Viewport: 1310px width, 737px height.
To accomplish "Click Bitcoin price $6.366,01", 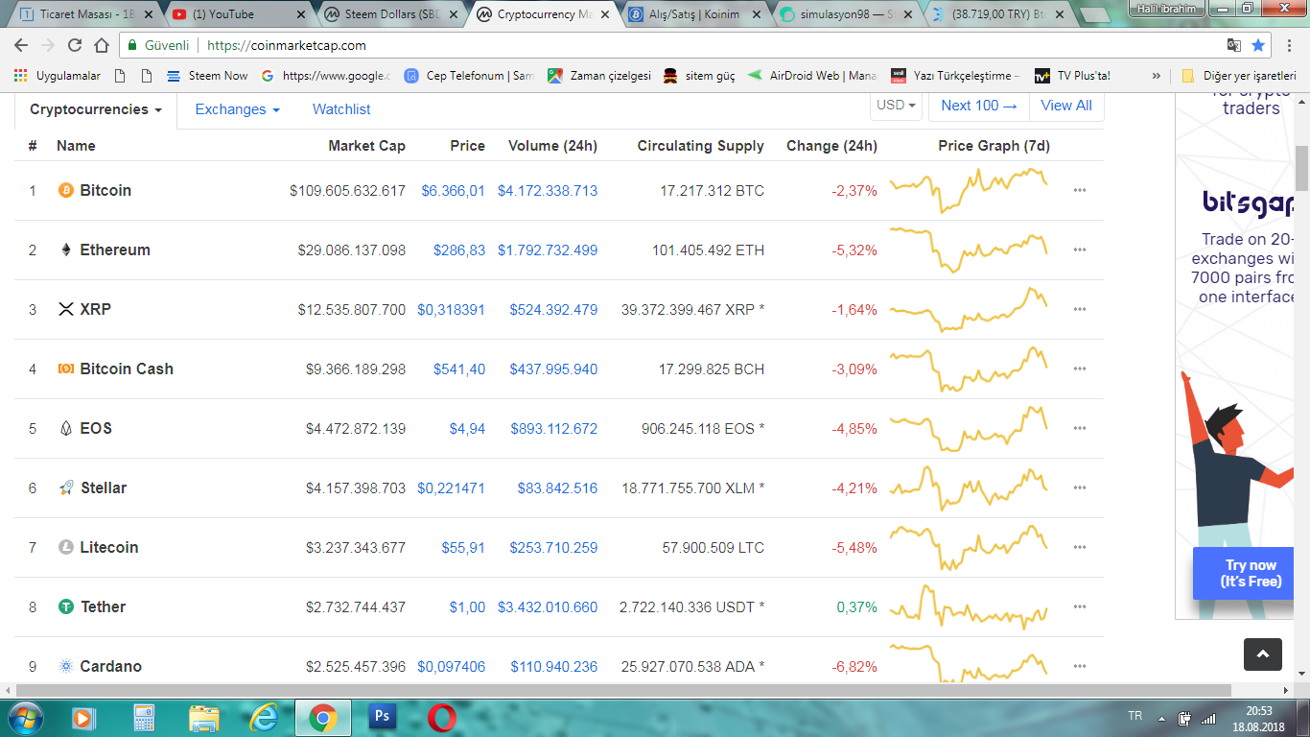I will (453, 190).
